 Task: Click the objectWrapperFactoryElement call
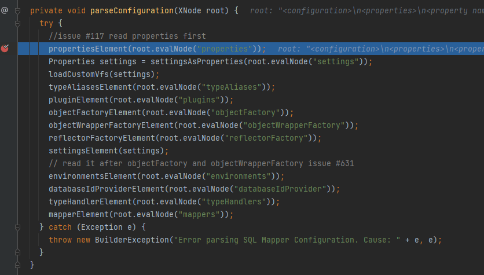[x=111, y=125]
